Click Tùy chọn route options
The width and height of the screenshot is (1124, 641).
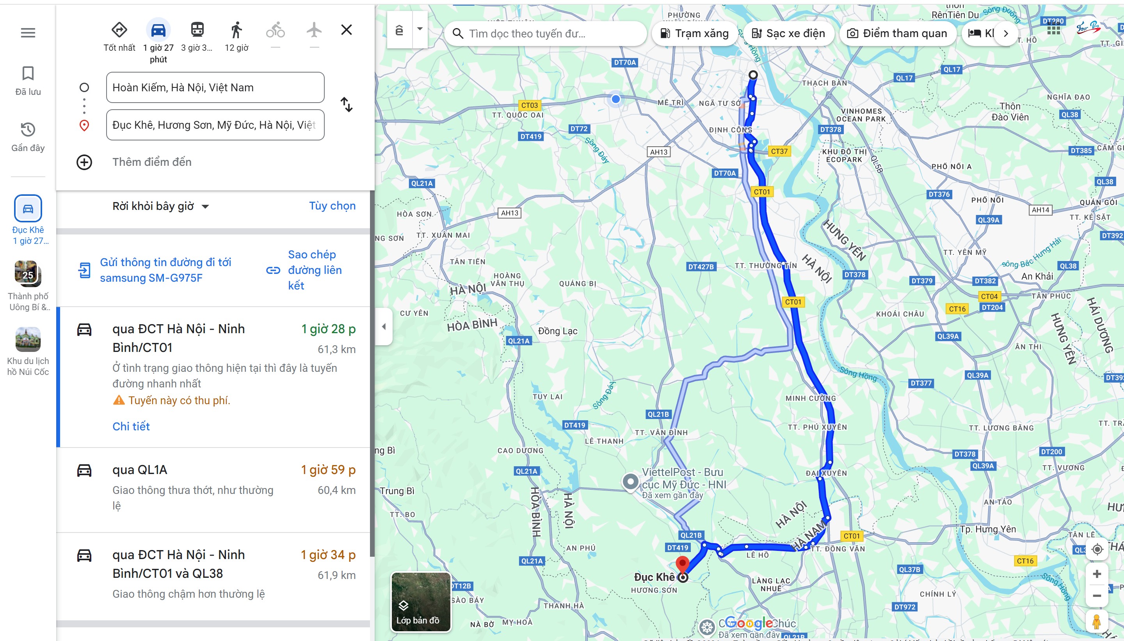click(x=332, y=206)
